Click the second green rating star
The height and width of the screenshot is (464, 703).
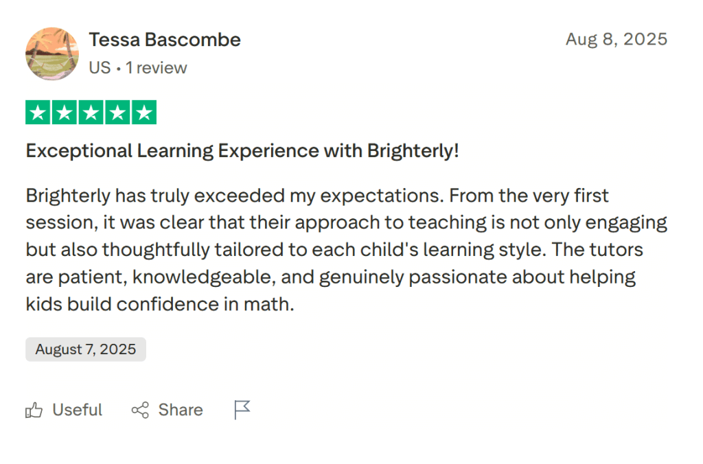tap(65, 113)
